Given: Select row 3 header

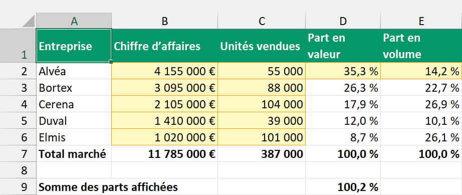Looking at the screenshot, I should (18, 88).
